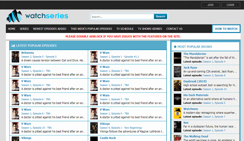Open the Home menu item
Viewport: 244px width, 141px height.
[x=12, y=29]
